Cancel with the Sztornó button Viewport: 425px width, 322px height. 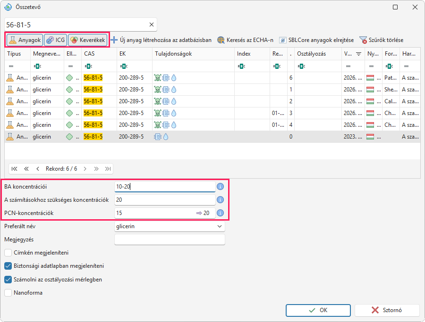[x=387, y=310]
